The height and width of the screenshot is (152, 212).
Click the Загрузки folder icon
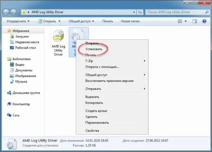12,36
